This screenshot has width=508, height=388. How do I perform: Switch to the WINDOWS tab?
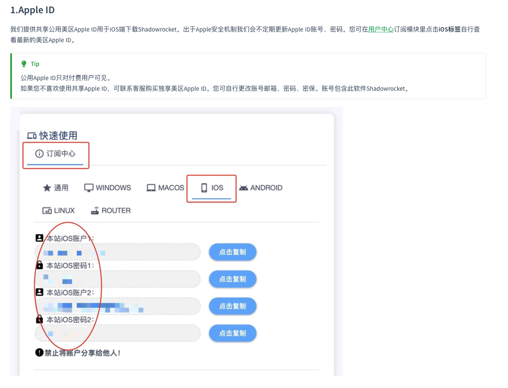[107, 188]
